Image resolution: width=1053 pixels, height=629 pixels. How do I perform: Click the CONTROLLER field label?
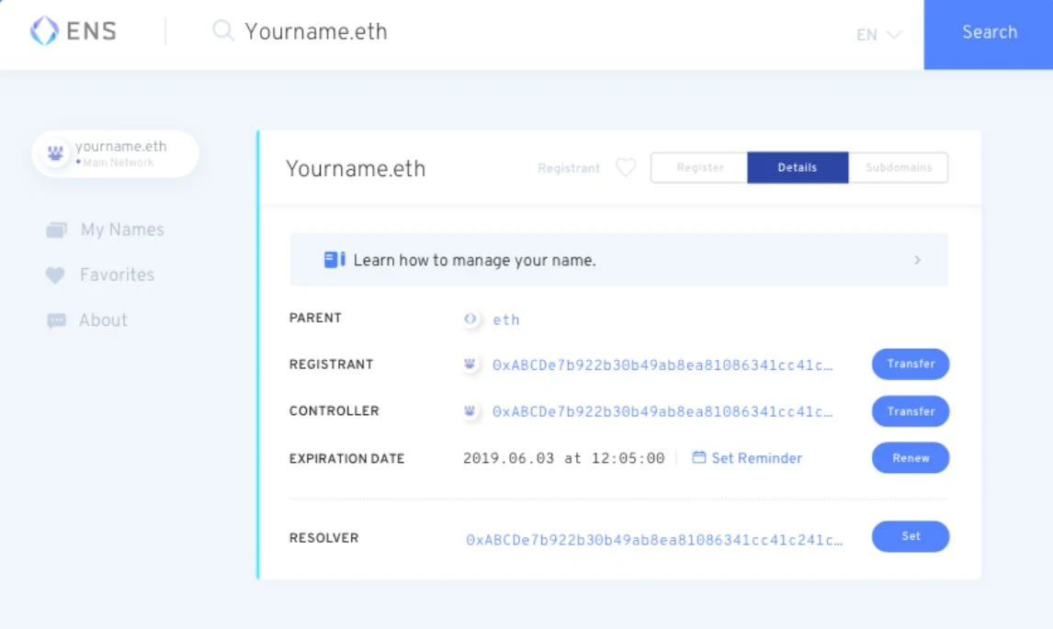click(334, 410)
